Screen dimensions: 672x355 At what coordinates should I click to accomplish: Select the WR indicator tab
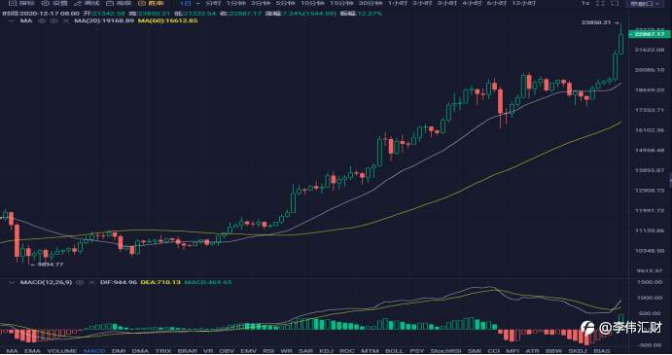[x=286, y=351]
